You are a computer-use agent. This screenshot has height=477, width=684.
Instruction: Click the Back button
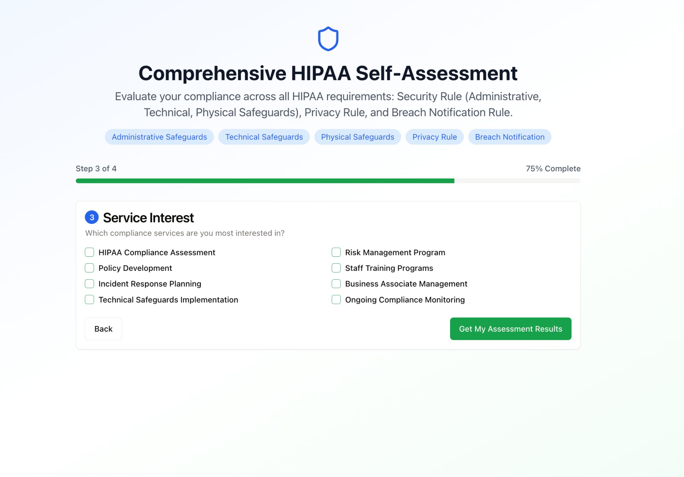[x=103, y=329]
